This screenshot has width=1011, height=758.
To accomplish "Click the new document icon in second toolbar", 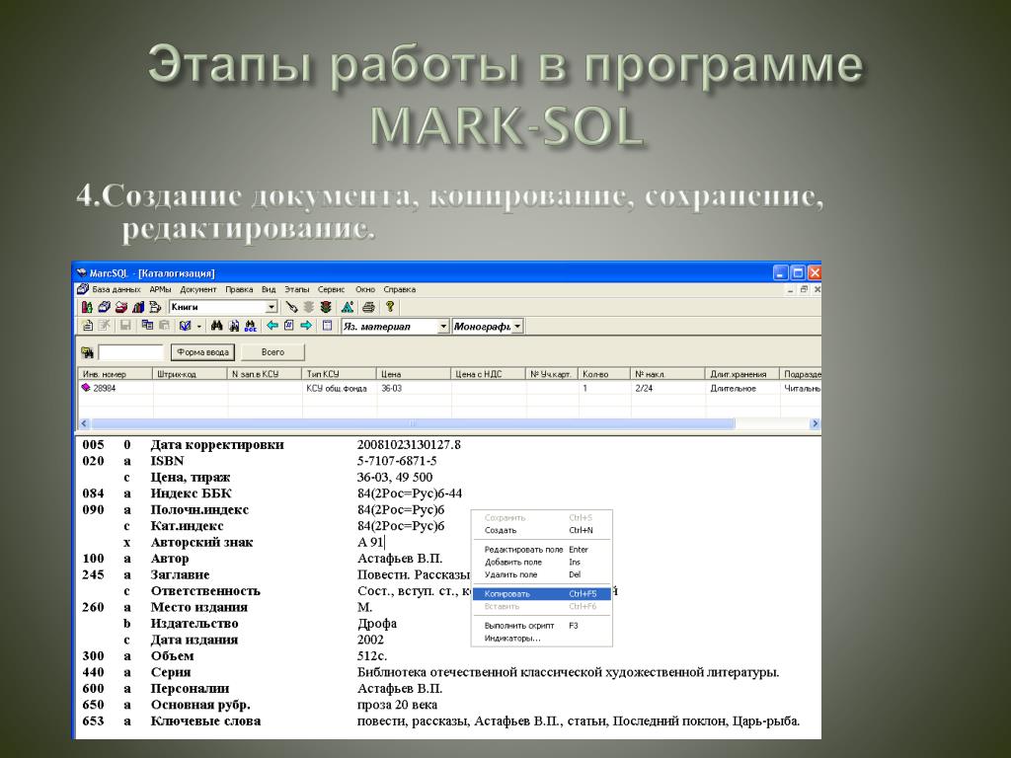I will (88, 326).
